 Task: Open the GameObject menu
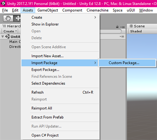tap(48, 10)
